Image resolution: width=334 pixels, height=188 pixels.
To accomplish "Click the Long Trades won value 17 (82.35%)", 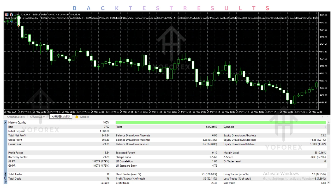I will tap(319, 174).
